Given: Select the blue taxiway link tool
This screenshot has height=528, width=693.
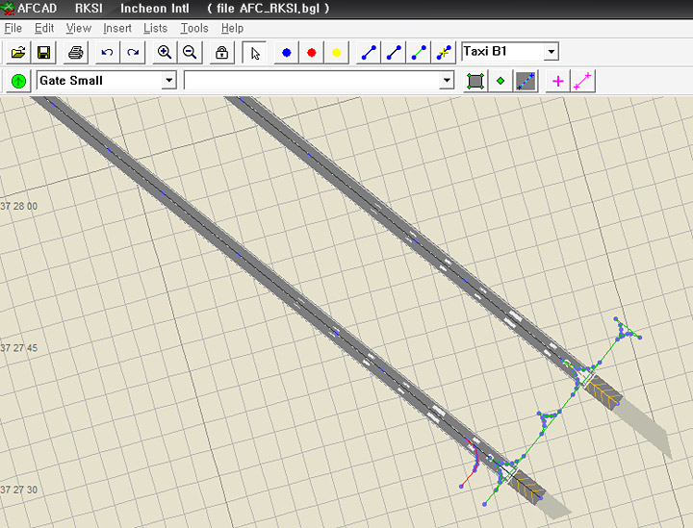Looking at the screenshot, I should 369,53.
